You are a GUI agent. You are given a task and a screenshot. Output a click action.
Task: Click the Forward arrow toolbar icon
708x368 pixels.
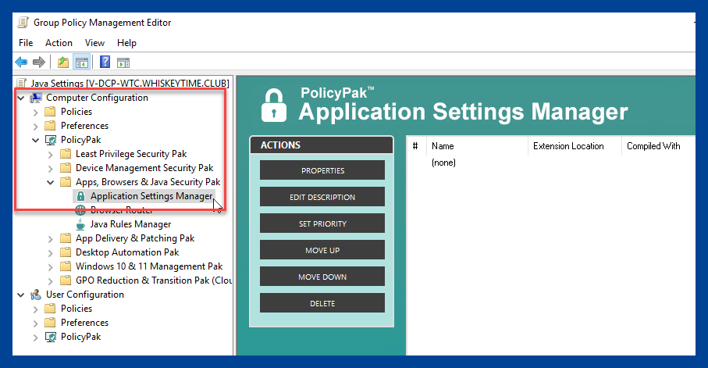coord(39,63)
